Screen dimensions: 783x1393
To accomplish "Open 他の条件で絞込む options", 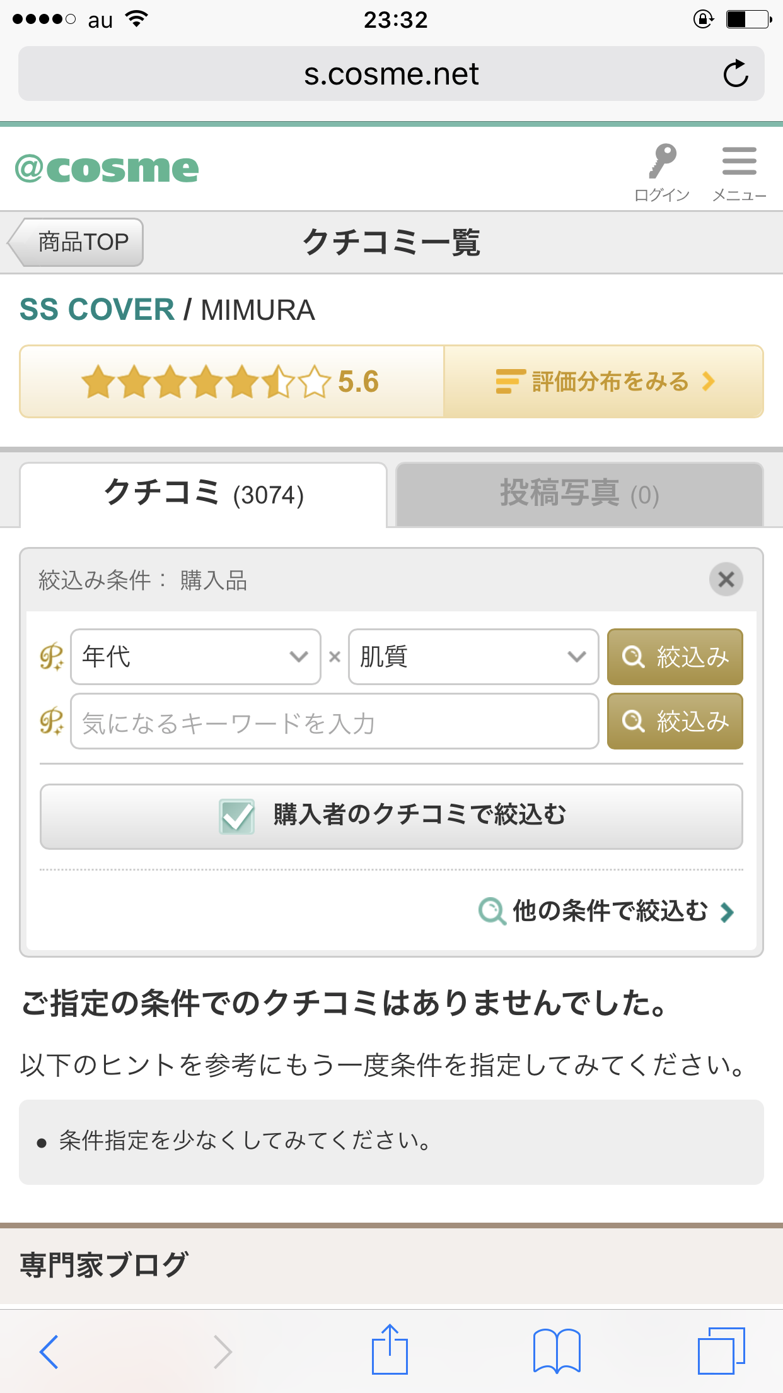I will [606, 911].
